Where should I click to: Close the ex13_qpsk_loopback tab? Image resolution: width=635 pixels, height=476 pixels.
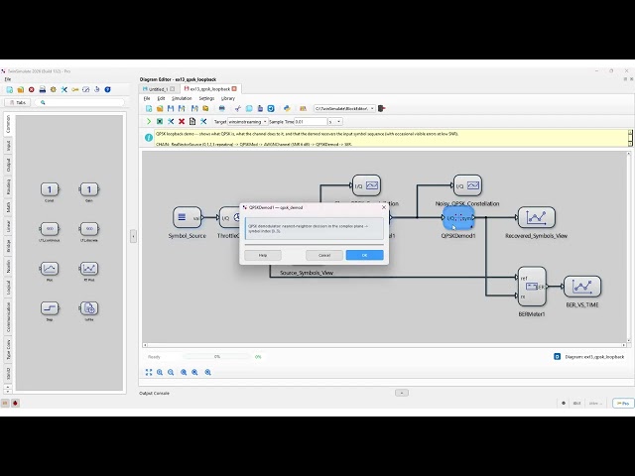234,88
